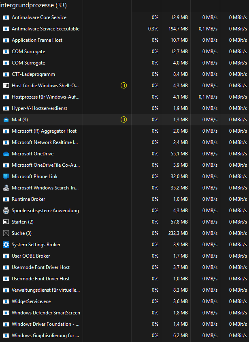
Task: Select Usermode Font Driver Host using 3,7 MB
Action: pos(125,267)
